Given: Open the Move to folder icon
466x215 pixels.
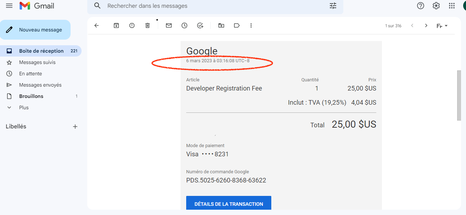Looking at the screenshot, I should [x=221, y=25].
